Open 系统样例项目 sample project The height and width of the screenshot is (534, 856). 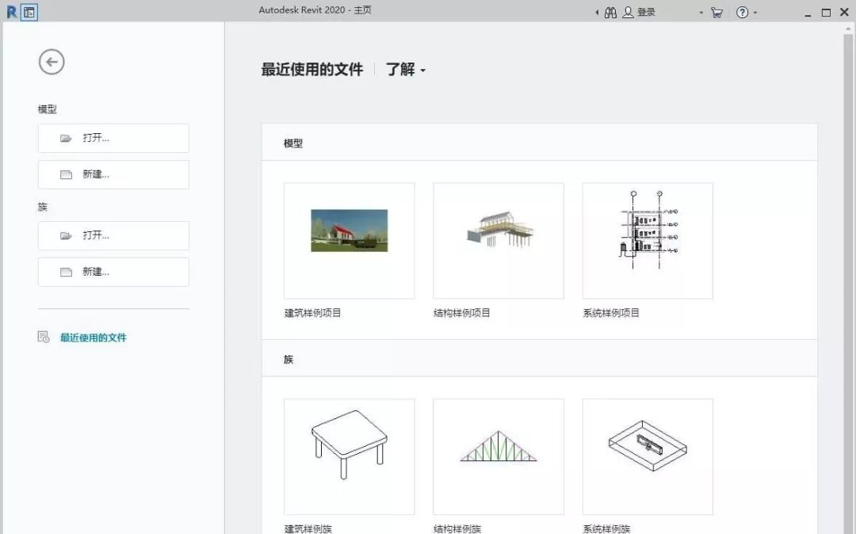point(647,240)
